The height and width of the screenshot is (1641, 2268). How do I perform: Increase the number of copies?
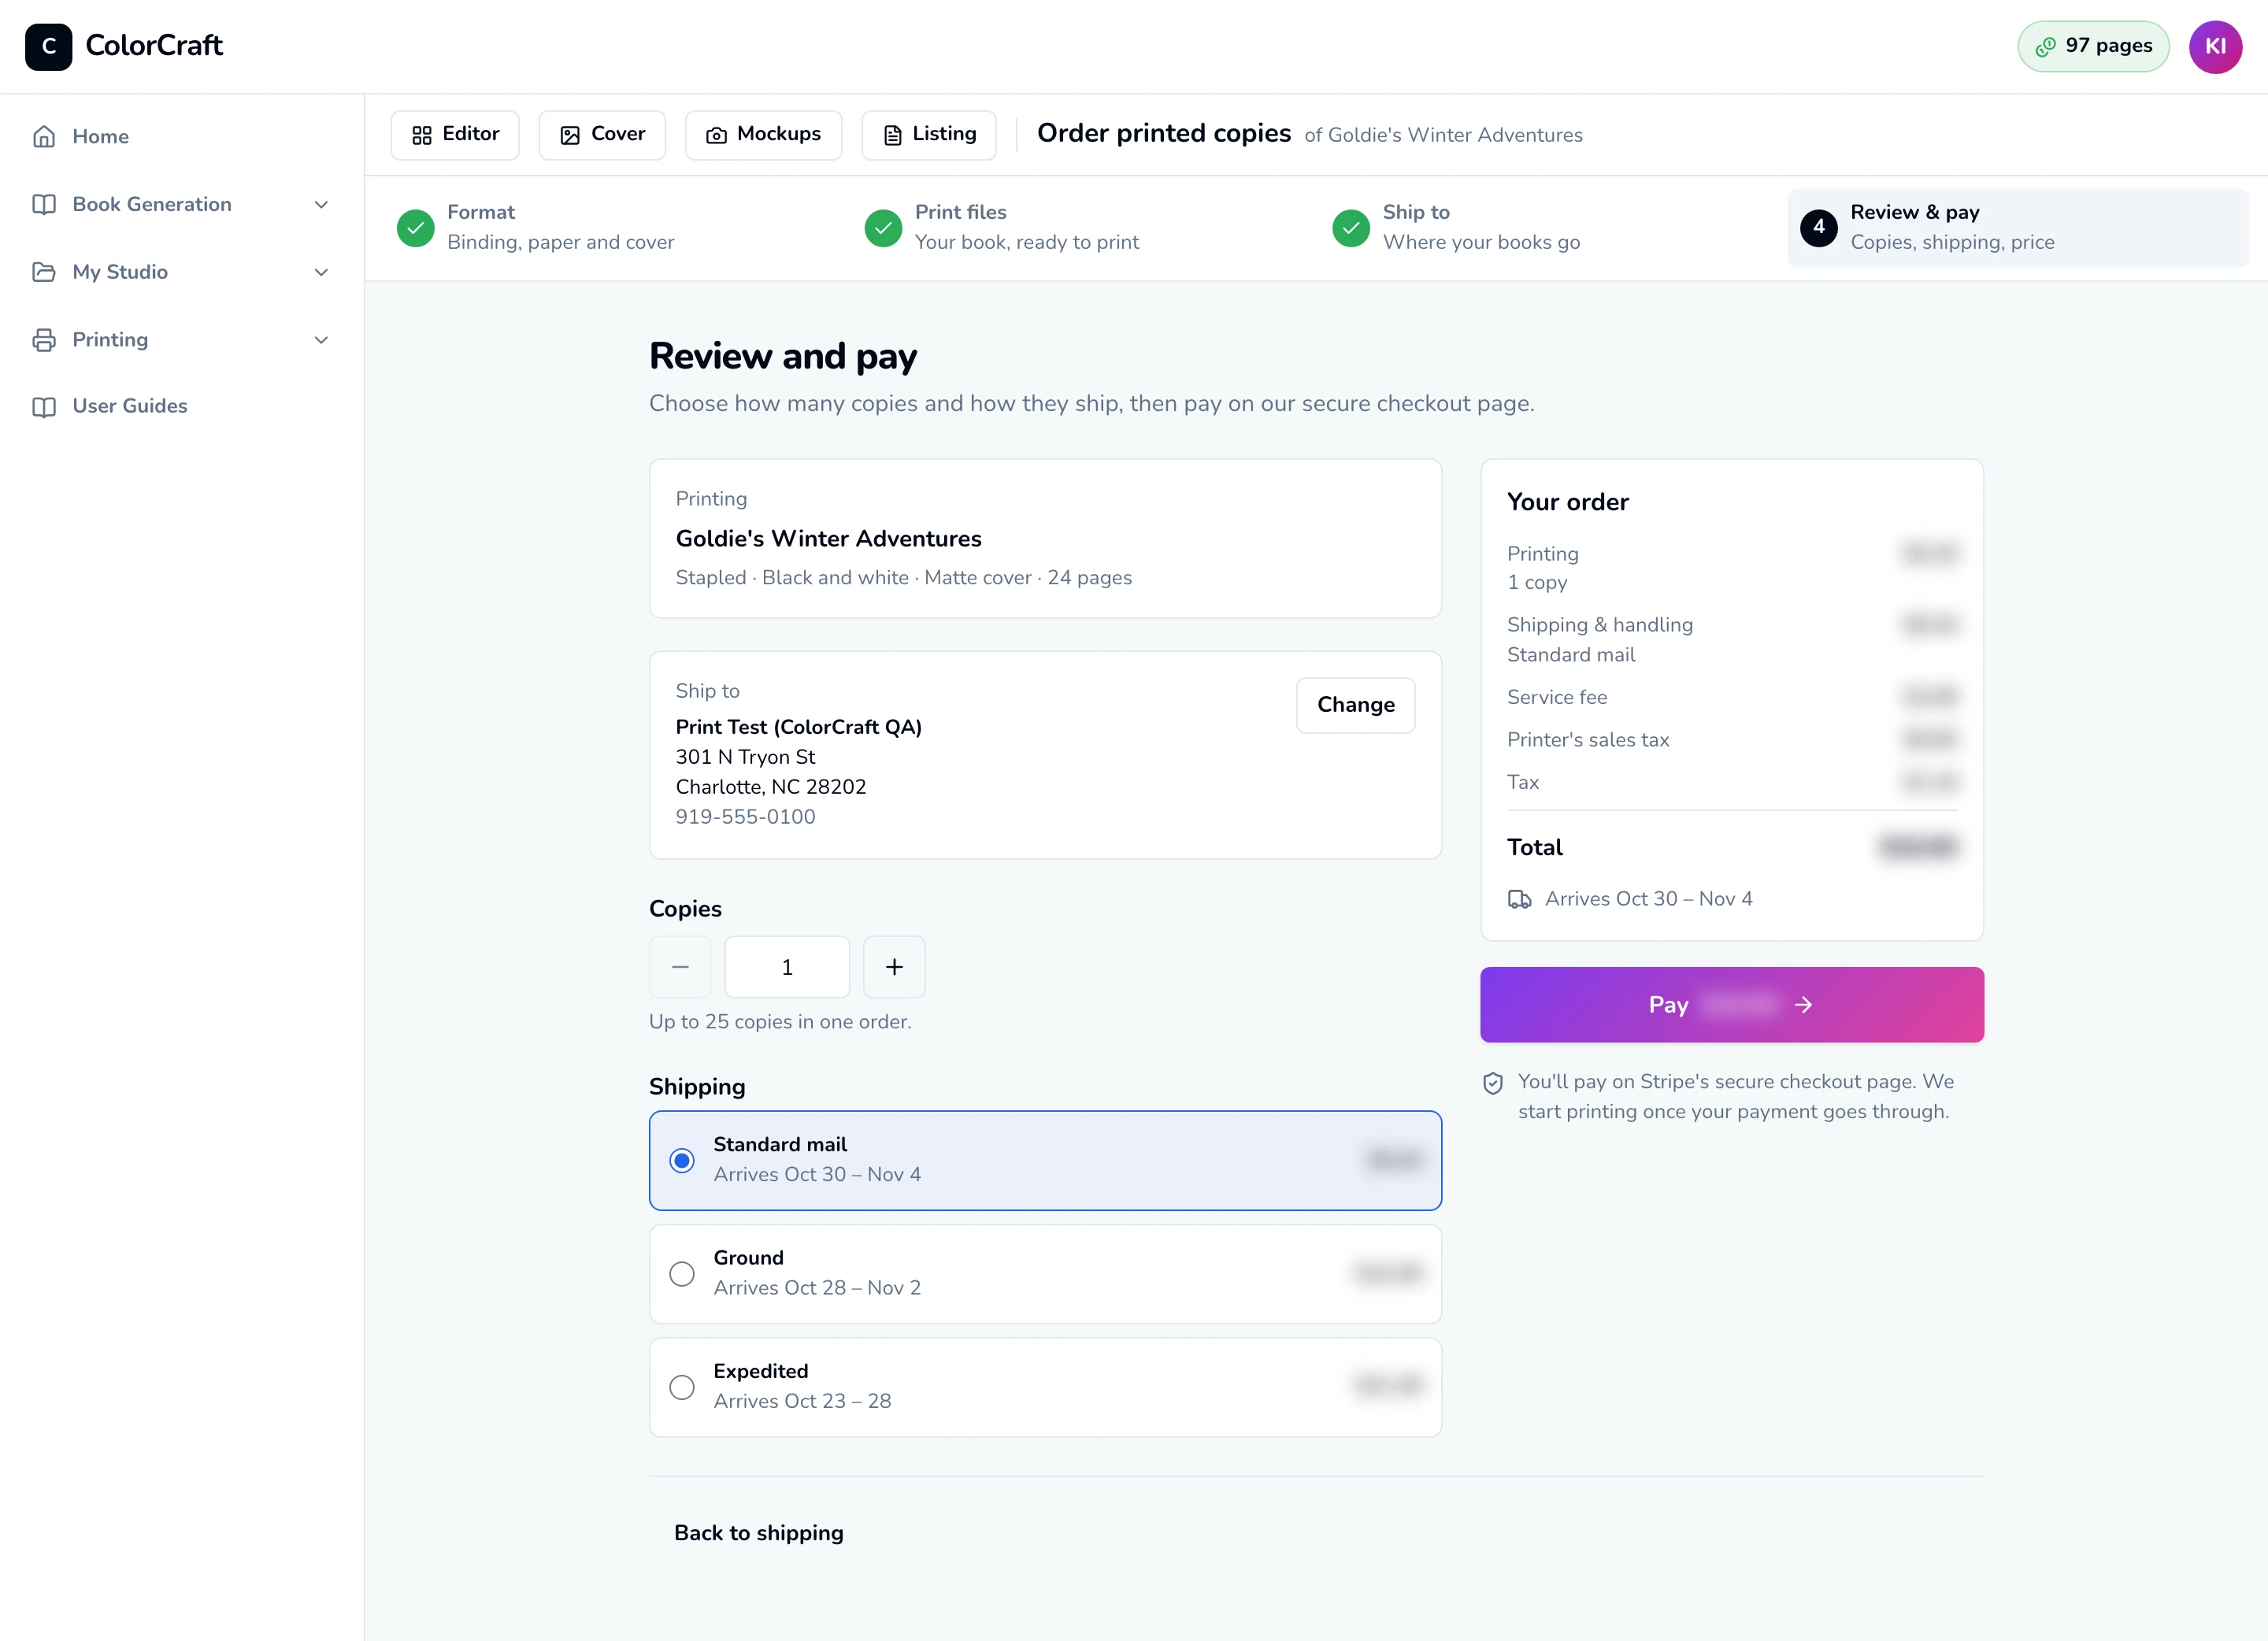pos(894,967)
